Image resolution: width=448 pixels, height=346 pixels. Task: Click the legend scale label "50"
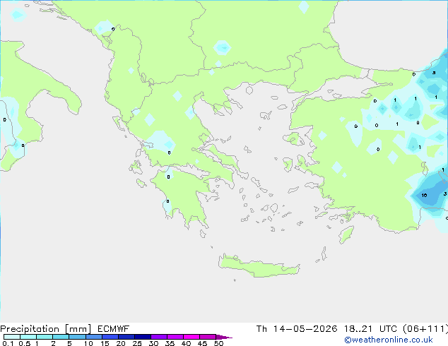click(x=218, y=343)
